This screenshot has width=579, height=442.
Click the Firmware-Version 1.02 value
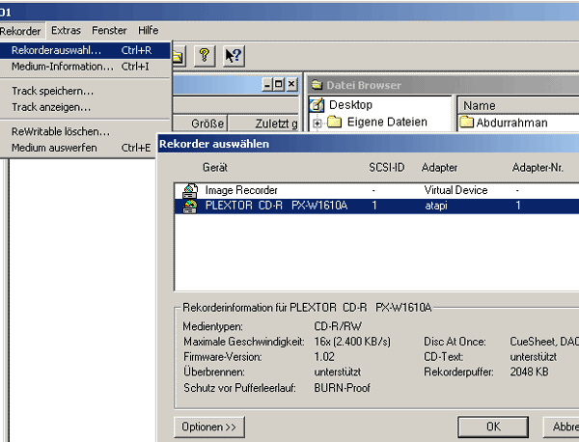point(324,357)
